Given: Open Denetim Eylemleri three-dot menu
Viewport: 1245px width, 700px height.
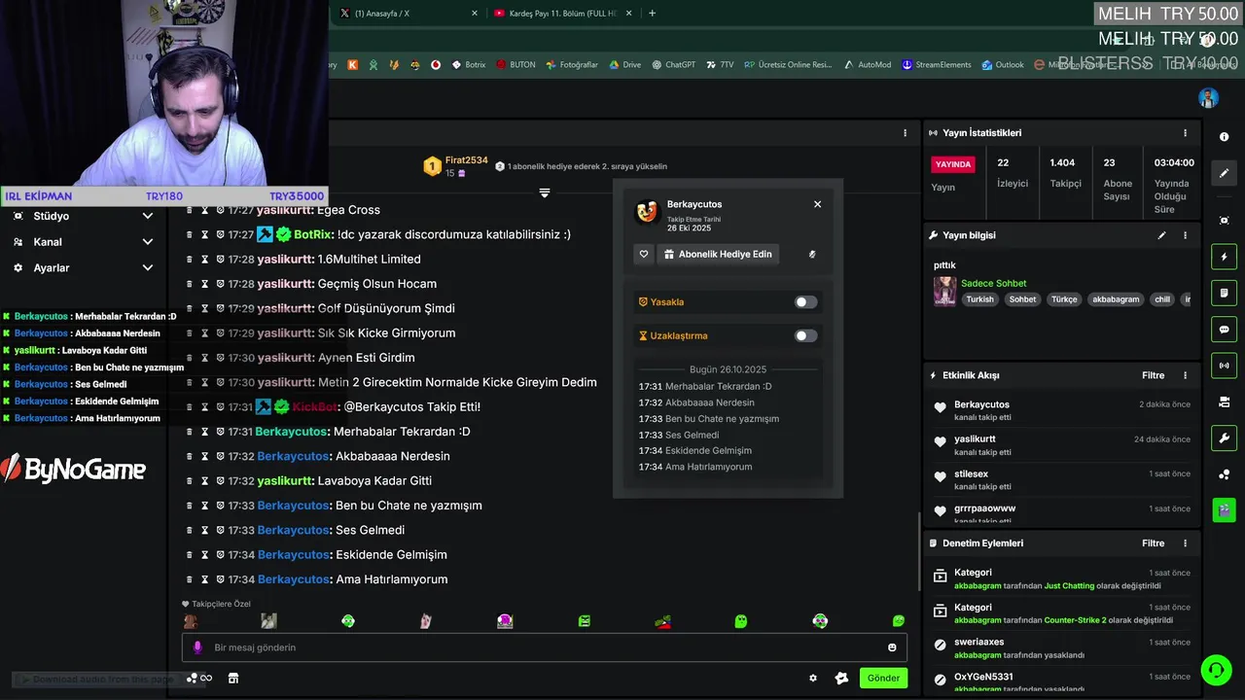Looking at the screenshot, I should coord(1185,543).
